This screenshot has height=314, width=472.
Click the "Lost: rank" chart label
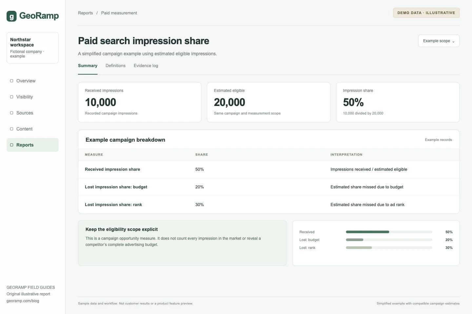tap(307, 248)
